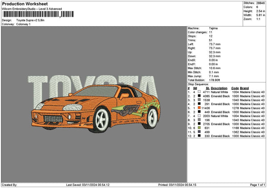This screenshot has width=267, height=188.
Task: Click the Max Stitch value "10.6 mm"
Action: click(x=214, y=68)
